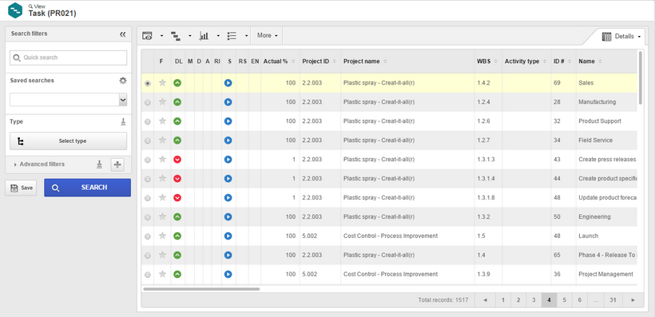This screenshot has height=317, width=655.
Task: Select the Engineering row radio button
Action: (148, 218)
